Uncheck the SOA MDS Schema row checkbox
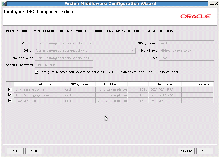Image resolution: width=220 pixels, height=158 pixels. (x=10, y=100)
